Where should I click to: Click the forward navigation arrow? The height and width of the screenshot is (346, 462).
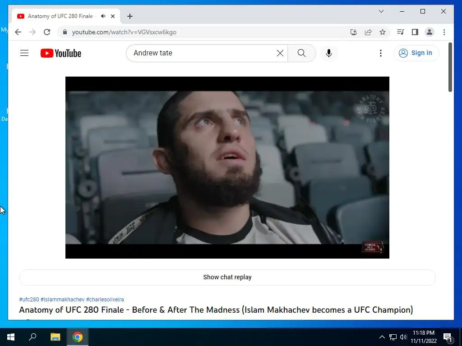pyautogui.click(x=32, y=32)
